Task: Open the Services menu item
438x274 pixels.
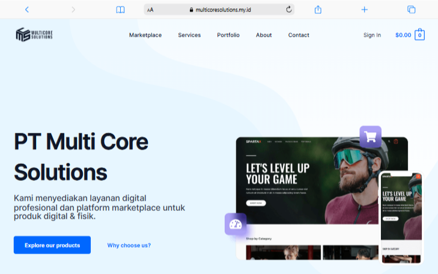Action: [x=189, y=35]
